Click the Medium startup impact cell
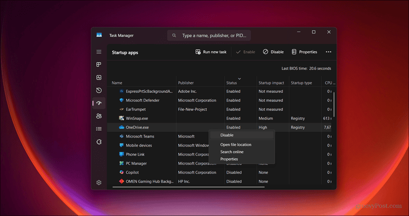Image resolution: width=409 pixels, height=216 pixels. [266, 118]
